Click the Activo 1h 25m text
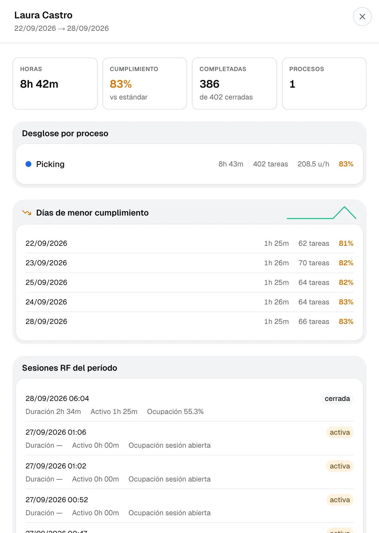The image size is (379, 533). [114, 412]
